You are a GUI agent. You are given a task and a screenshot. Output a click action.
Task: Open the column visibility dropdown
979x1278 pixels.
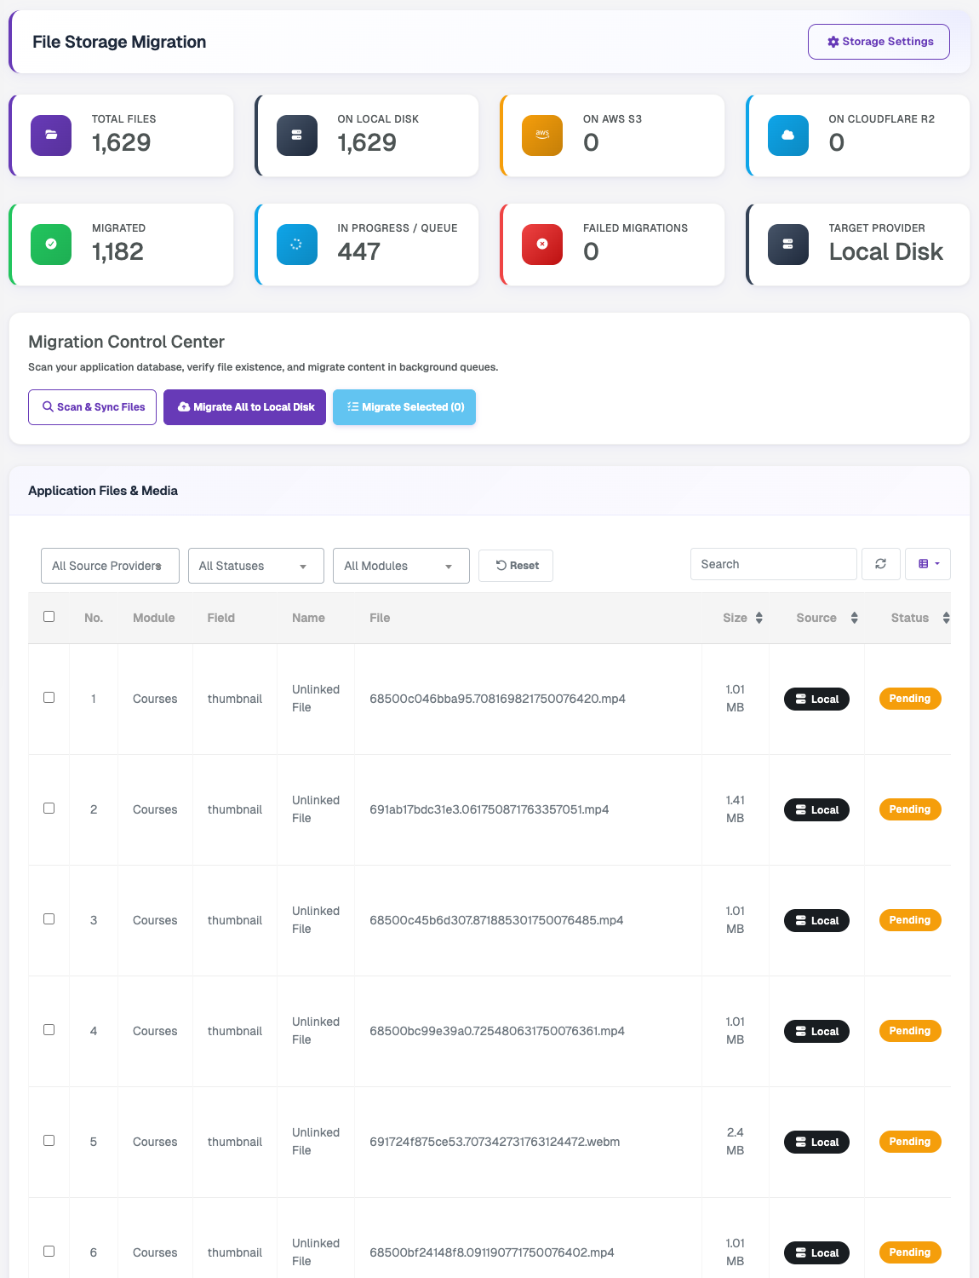click(928, 564)
